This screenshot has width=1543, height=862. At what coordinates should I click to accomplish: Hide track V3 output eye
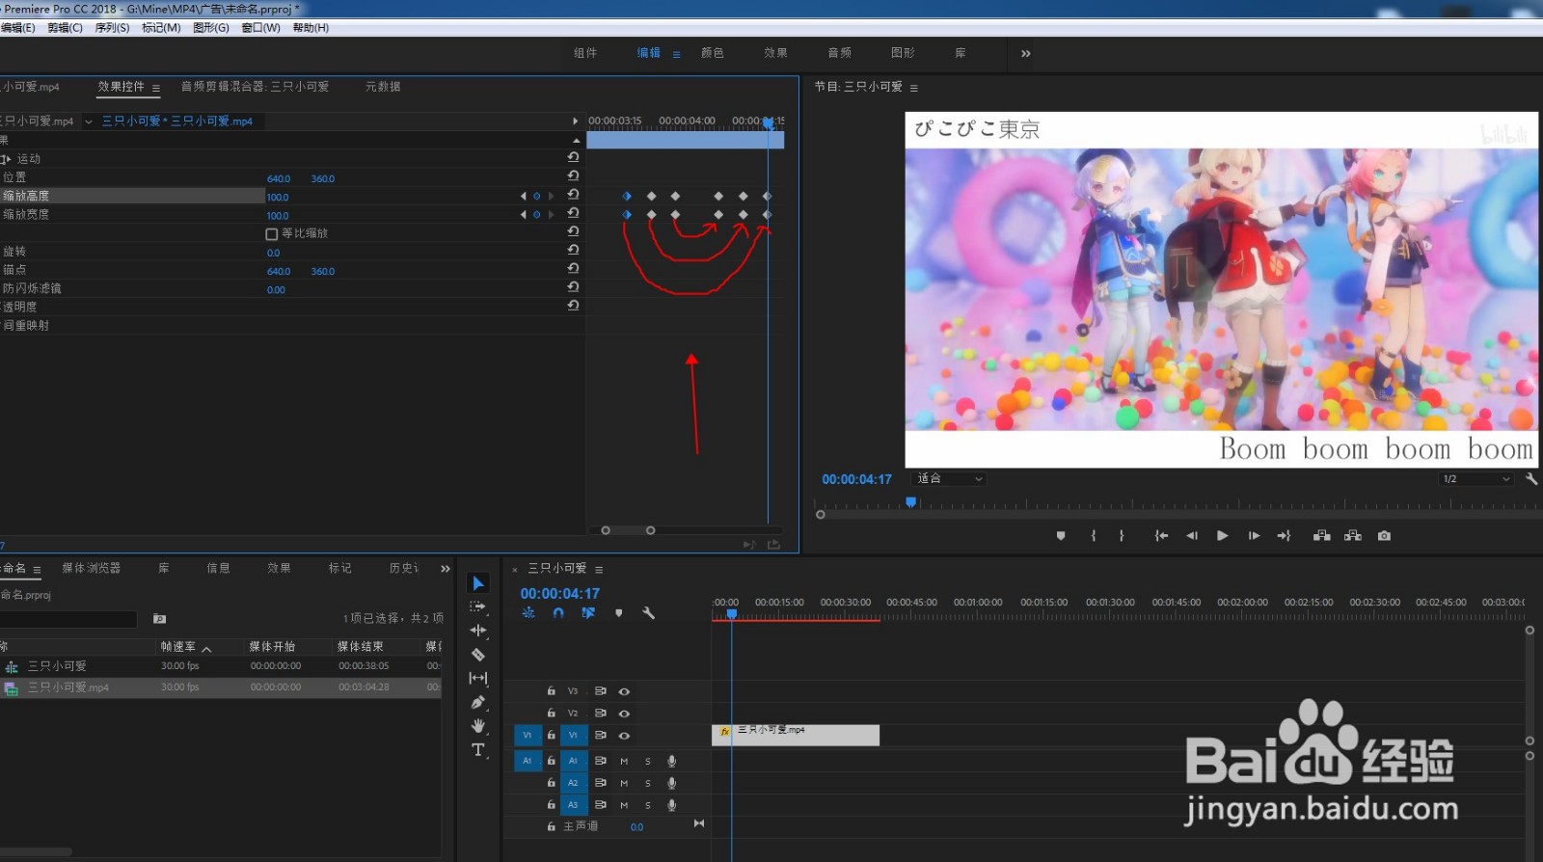click(624, 691)
